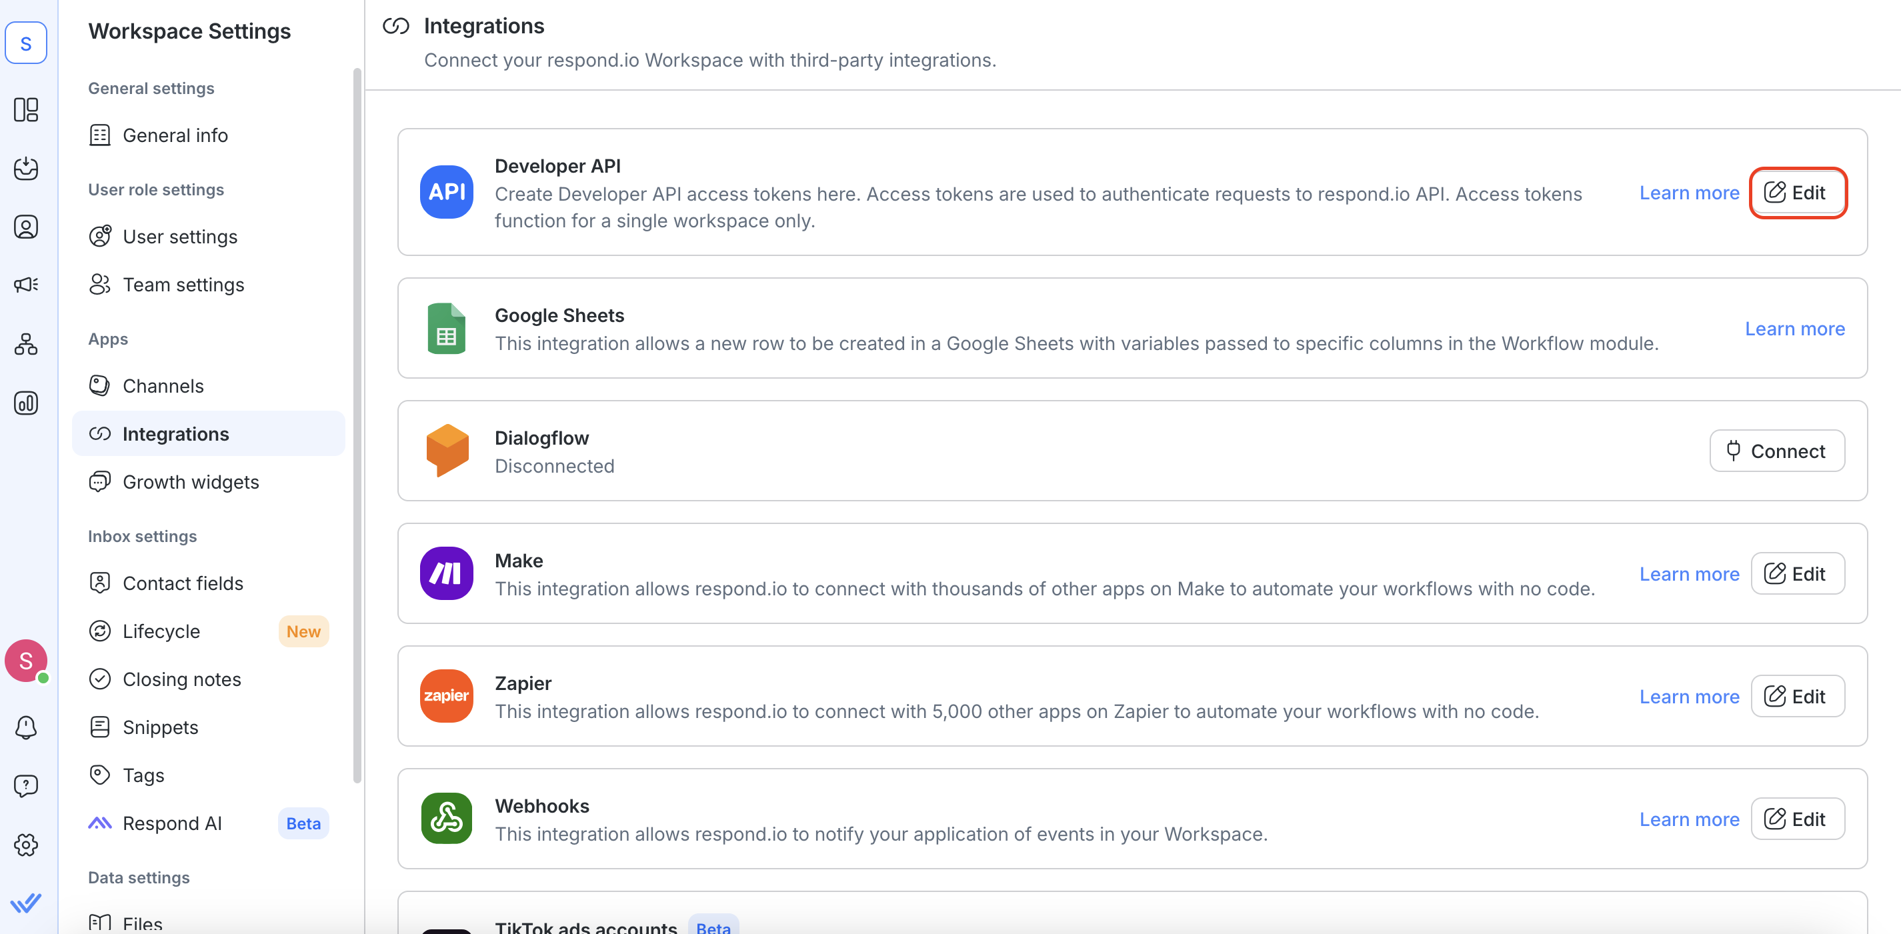1901x934 pixels.
Task: Click the workspace S switcher
Action: tap(26, 43)
